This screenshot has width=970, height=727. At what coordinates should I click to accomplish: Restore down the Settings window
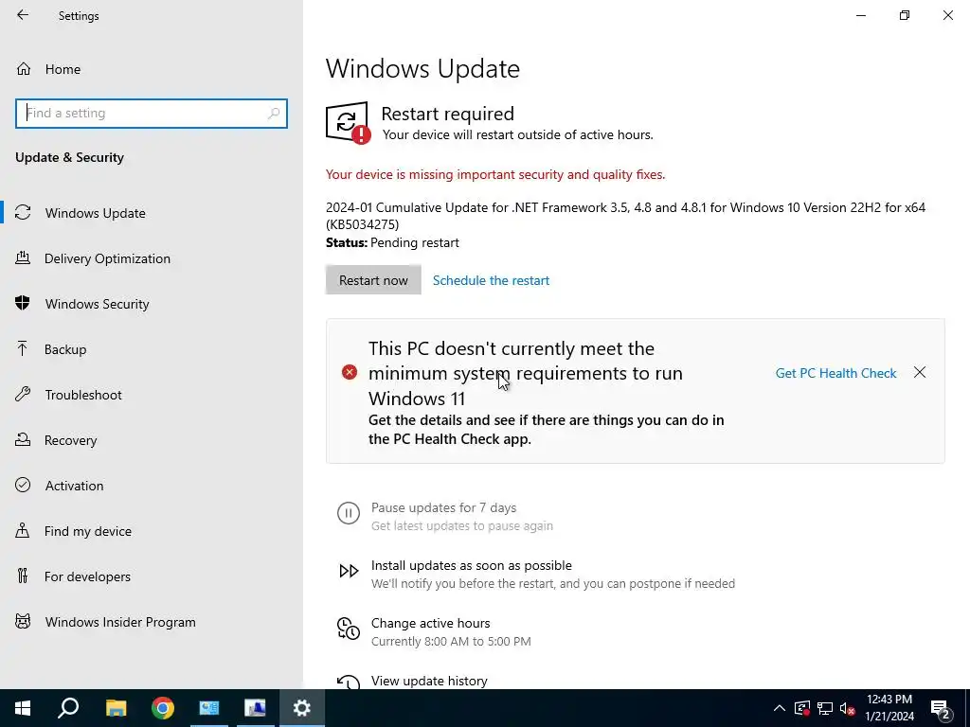point(905,15)
